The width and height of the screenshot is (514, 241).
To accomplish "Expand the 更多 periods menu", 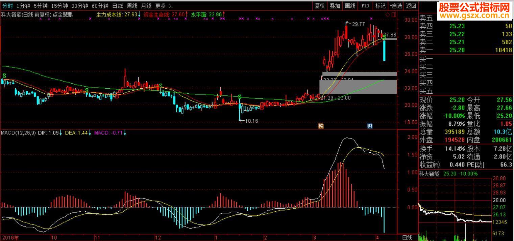I will pyautogui.click(x=163, y=6).
